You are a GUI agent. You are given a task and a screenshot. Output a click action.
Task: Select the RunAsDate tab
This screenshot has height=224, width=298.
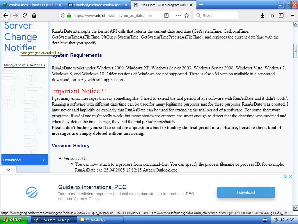click(164, 5)
